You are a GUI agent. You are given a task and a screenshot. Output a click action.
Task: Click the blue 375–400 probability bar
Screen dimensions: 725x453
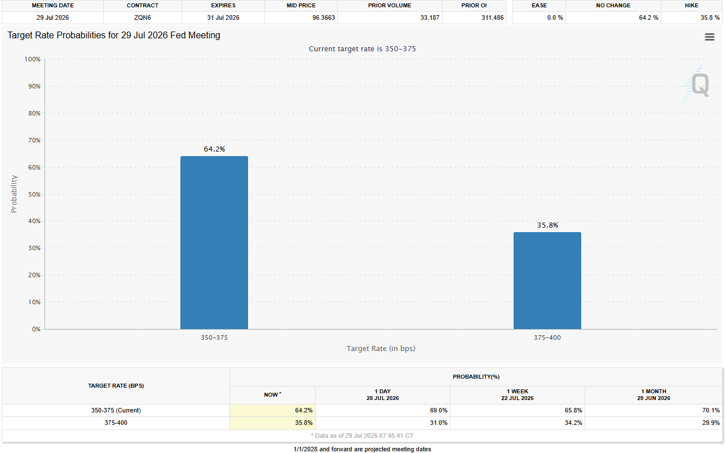pyautogui.click(x=547, y=281)
